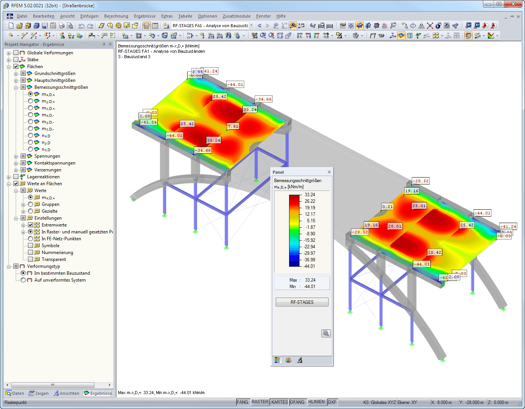Click the info icon in the top toolbar
525x409 pixels.
tap(438, 26)
